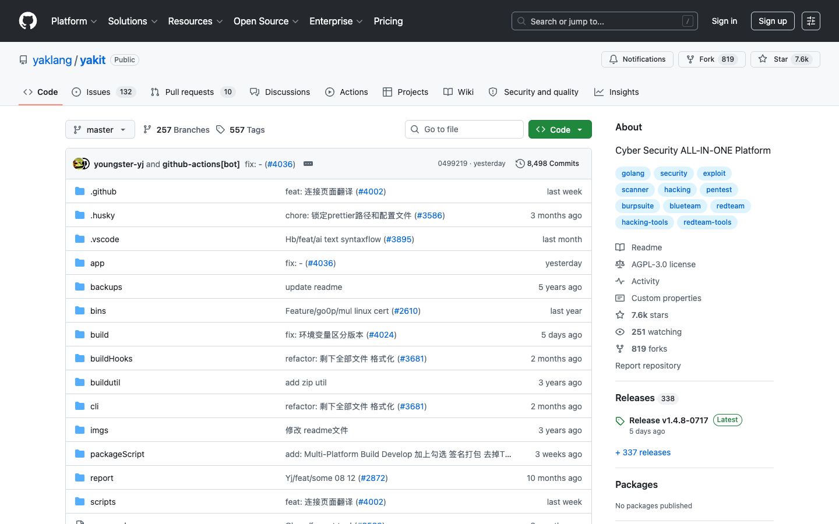This screenshot has height=524, width=839.
Task: Open the appearance settings icon button
Action: 811,21
